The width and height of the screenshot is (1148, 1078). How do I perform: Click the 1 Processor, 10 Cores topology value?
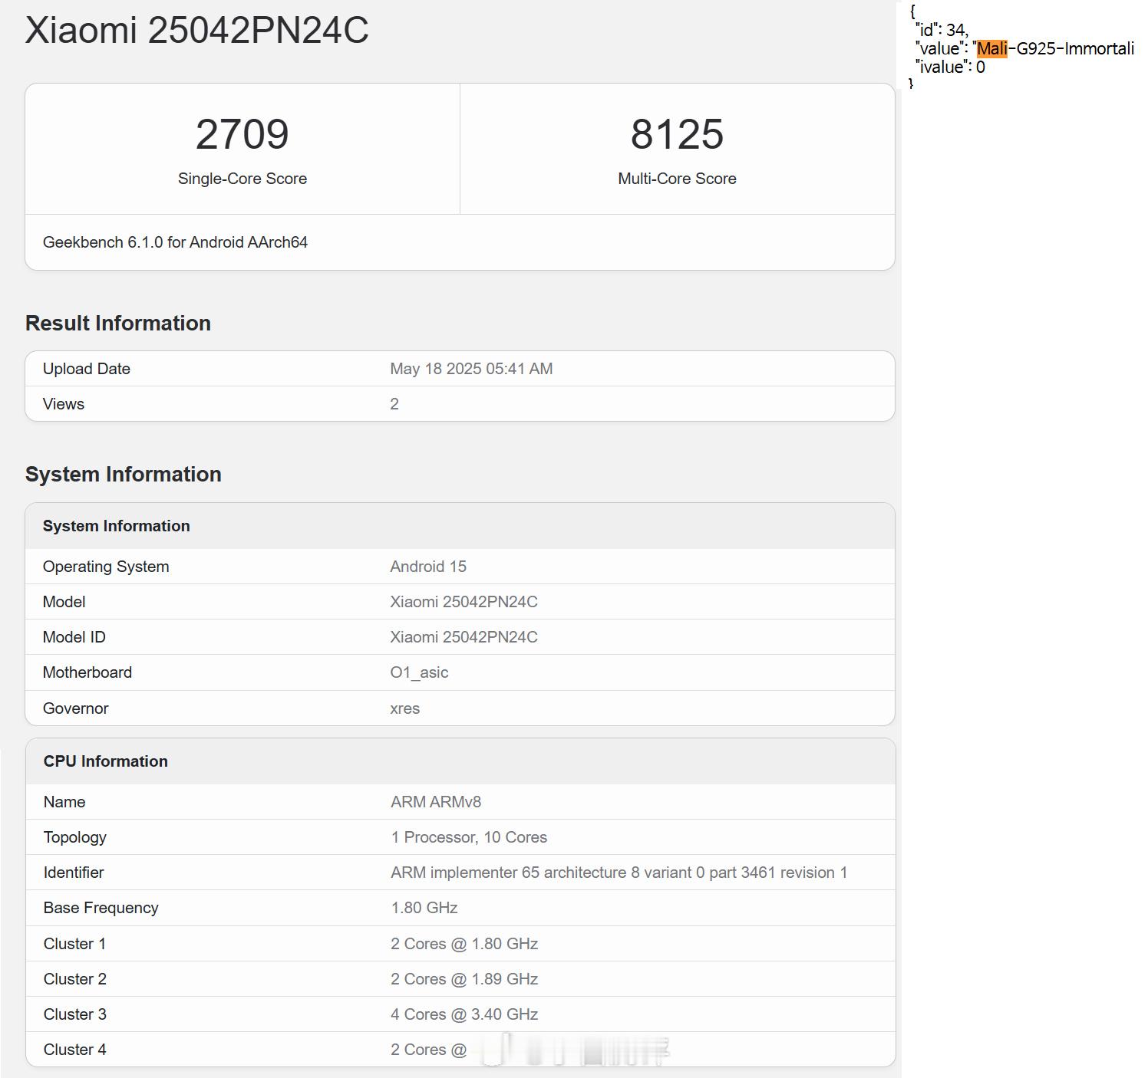pyautogui.click(x=469, y=837)
